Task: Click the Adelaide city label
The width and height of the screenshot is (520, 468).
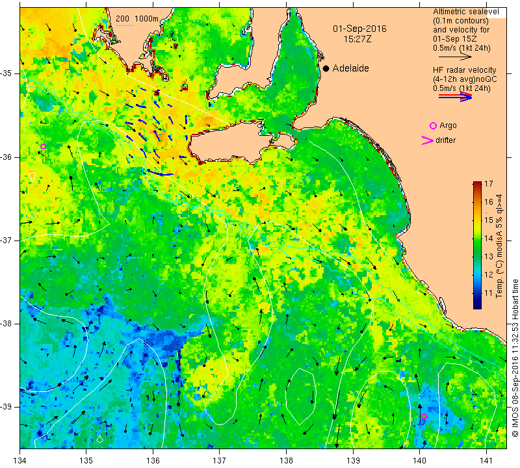Action: click(350, 68)
